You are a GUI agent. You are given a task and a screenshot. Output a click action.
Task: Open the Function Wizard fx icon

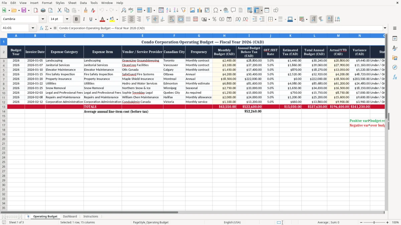coord(41,28)
